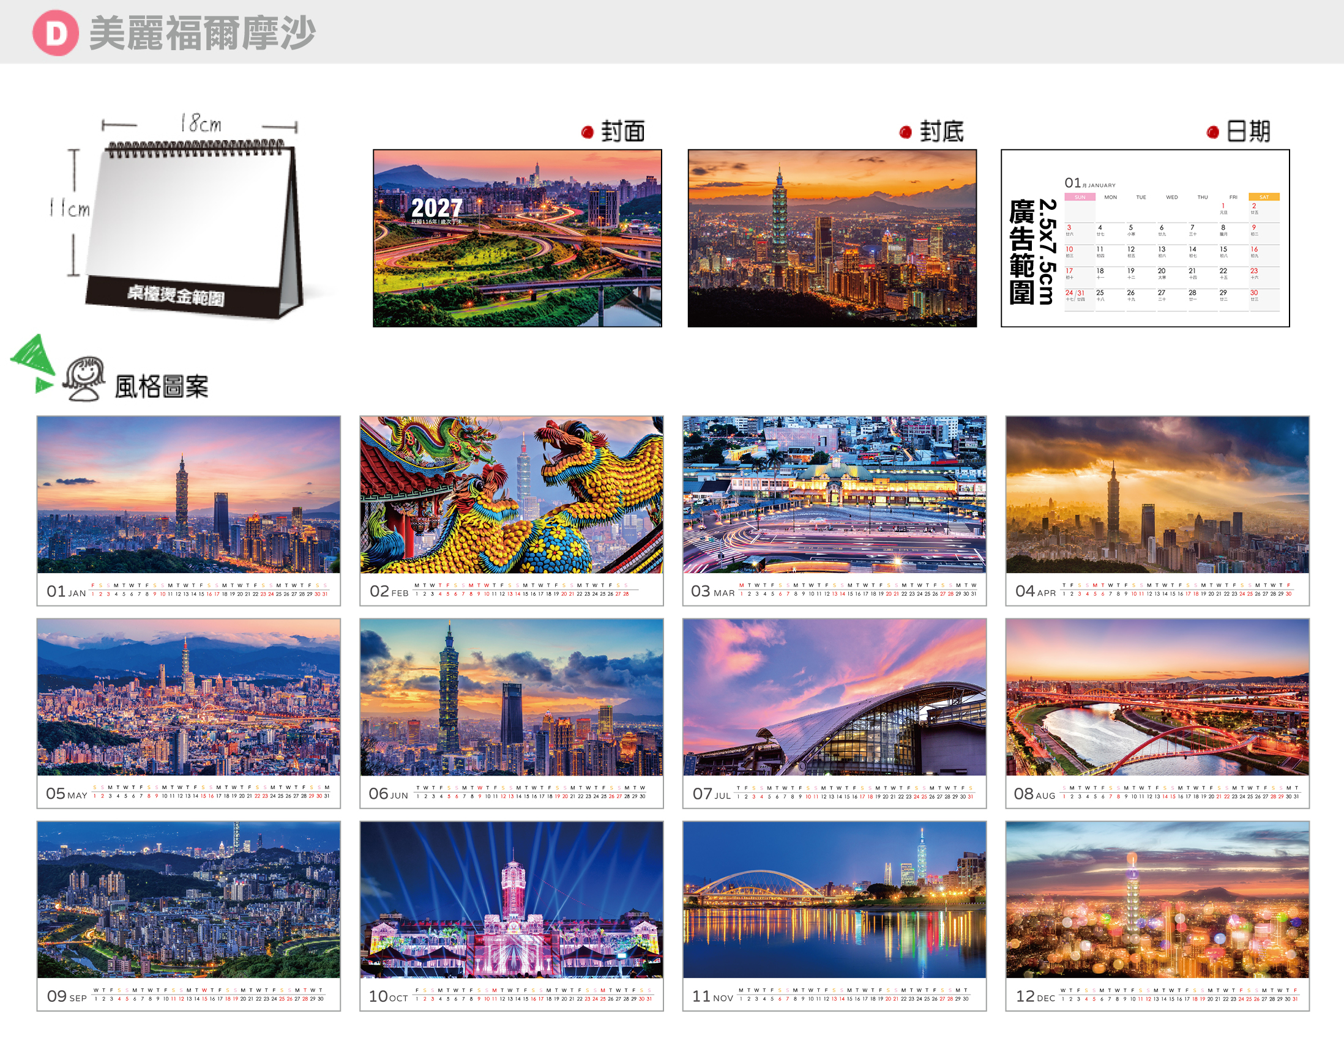Click the red dot beside 封面
Viewport: 1344px width, 1041px height.
click(587, 132)
